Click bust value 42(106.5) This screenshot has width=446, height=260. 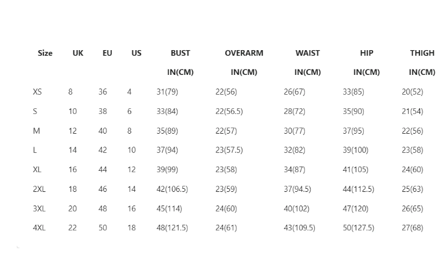tap(172, 189)
